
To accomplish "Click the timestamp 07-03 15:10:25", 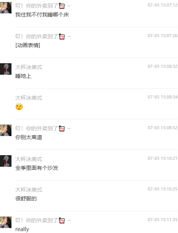I will point(163,189).
